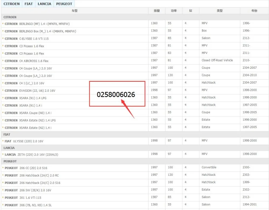Click the arrow bullet beside CITROEN C4 AIRCROSS
269x210 pixels.
pos(3,60)
